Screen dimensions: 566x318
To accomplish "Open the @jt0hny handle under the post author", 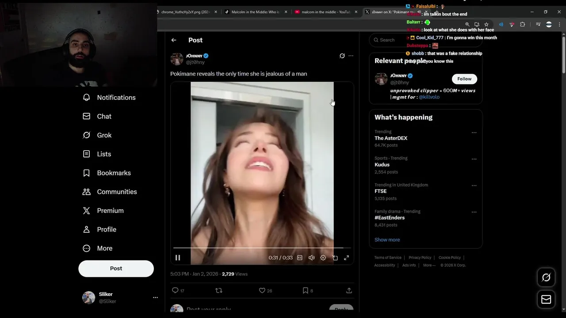I will (195, 62).
